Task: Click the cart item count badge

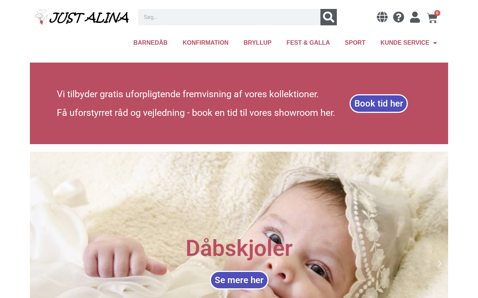Action: [x=437, y=13]
